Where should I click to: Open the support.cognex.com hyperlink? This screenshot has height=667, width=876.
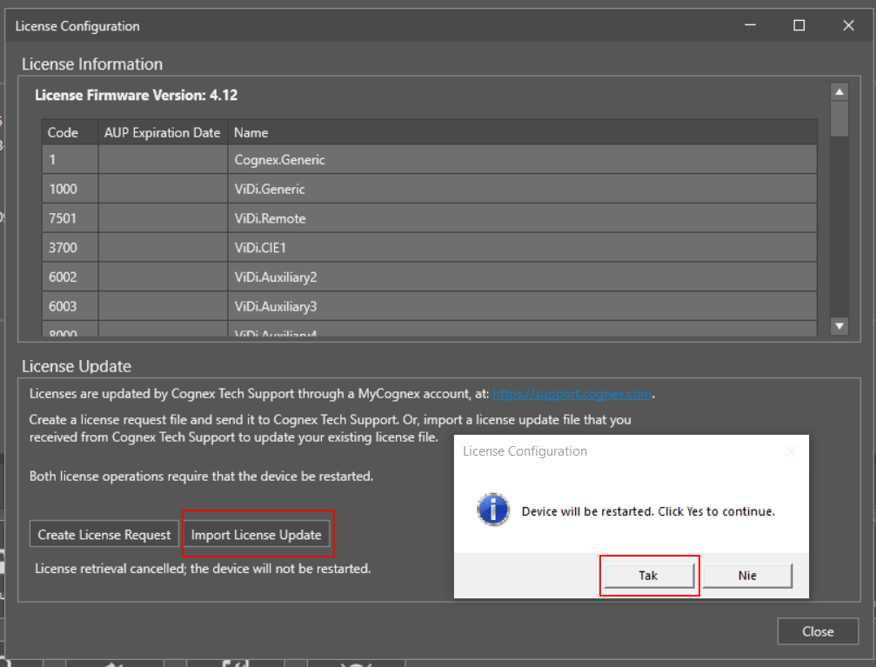[x=572, y=393]
